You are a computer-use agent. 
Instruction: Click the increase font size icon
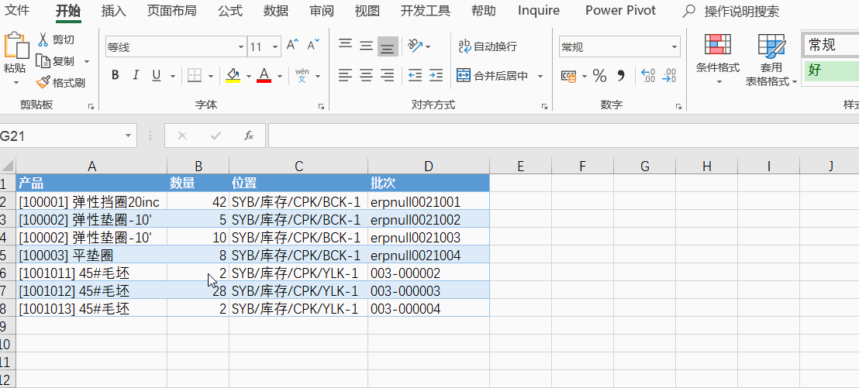[x=292, y=46]
